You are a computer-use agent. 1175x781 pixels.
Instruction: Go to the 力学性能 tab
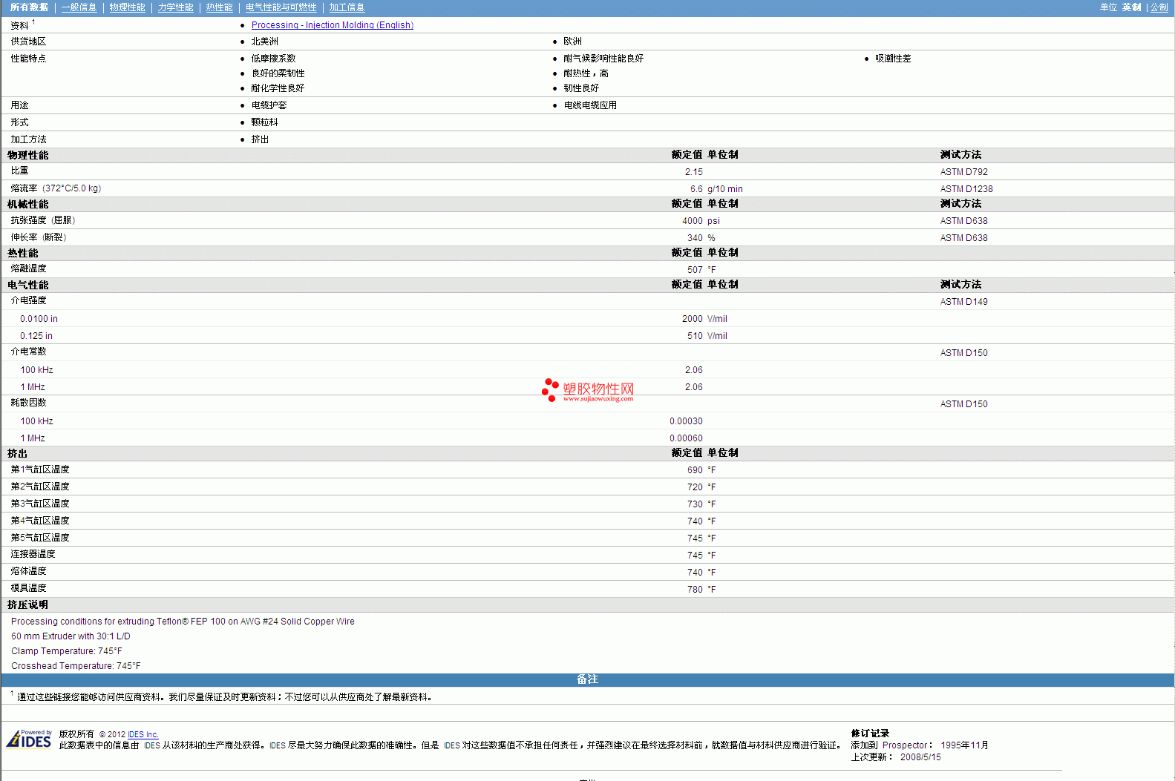click(175, 7)
